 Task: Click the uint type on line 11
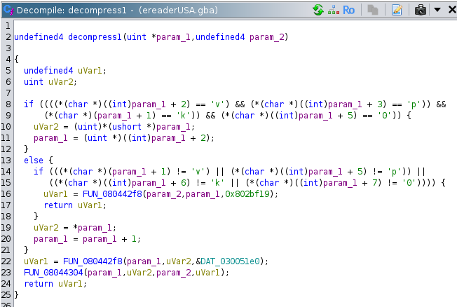point(97,138)
